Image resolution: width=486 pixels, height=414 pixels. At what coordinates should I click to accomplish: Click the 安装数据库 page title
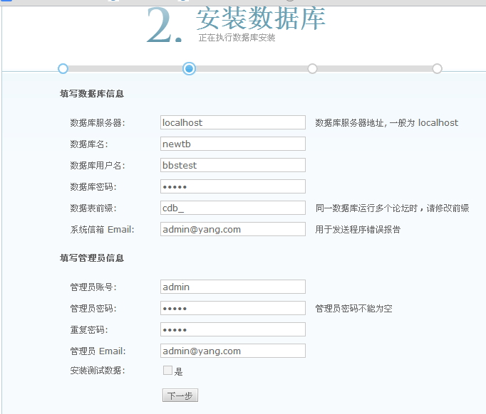click(x=261, y=18)
